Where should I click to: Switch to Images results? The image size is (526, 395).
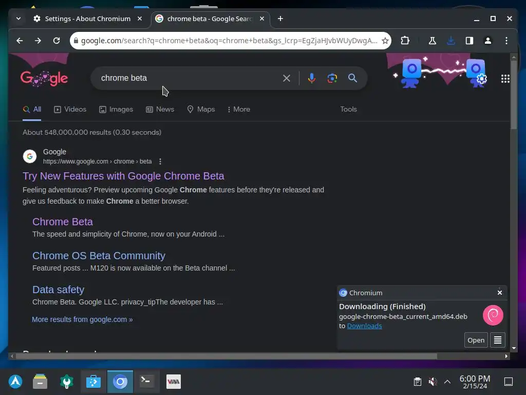point(116,110)
